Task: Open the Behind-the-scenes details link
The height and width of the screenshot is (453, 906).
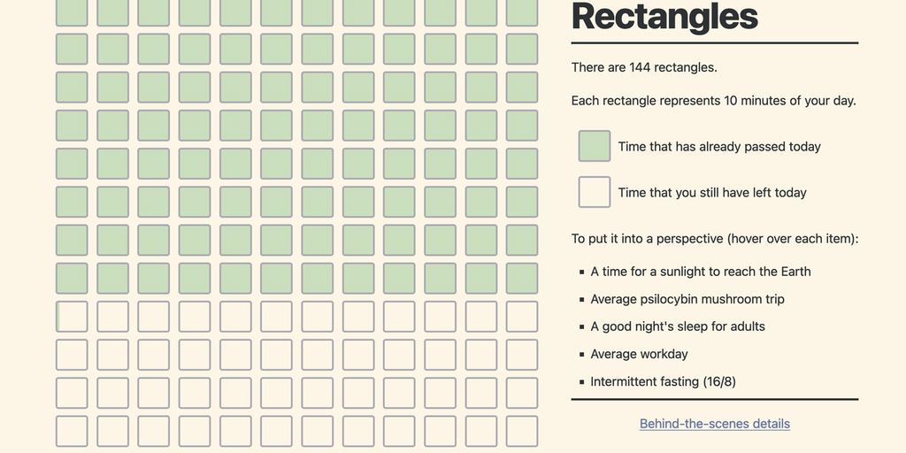Action: tap(714, 424)
